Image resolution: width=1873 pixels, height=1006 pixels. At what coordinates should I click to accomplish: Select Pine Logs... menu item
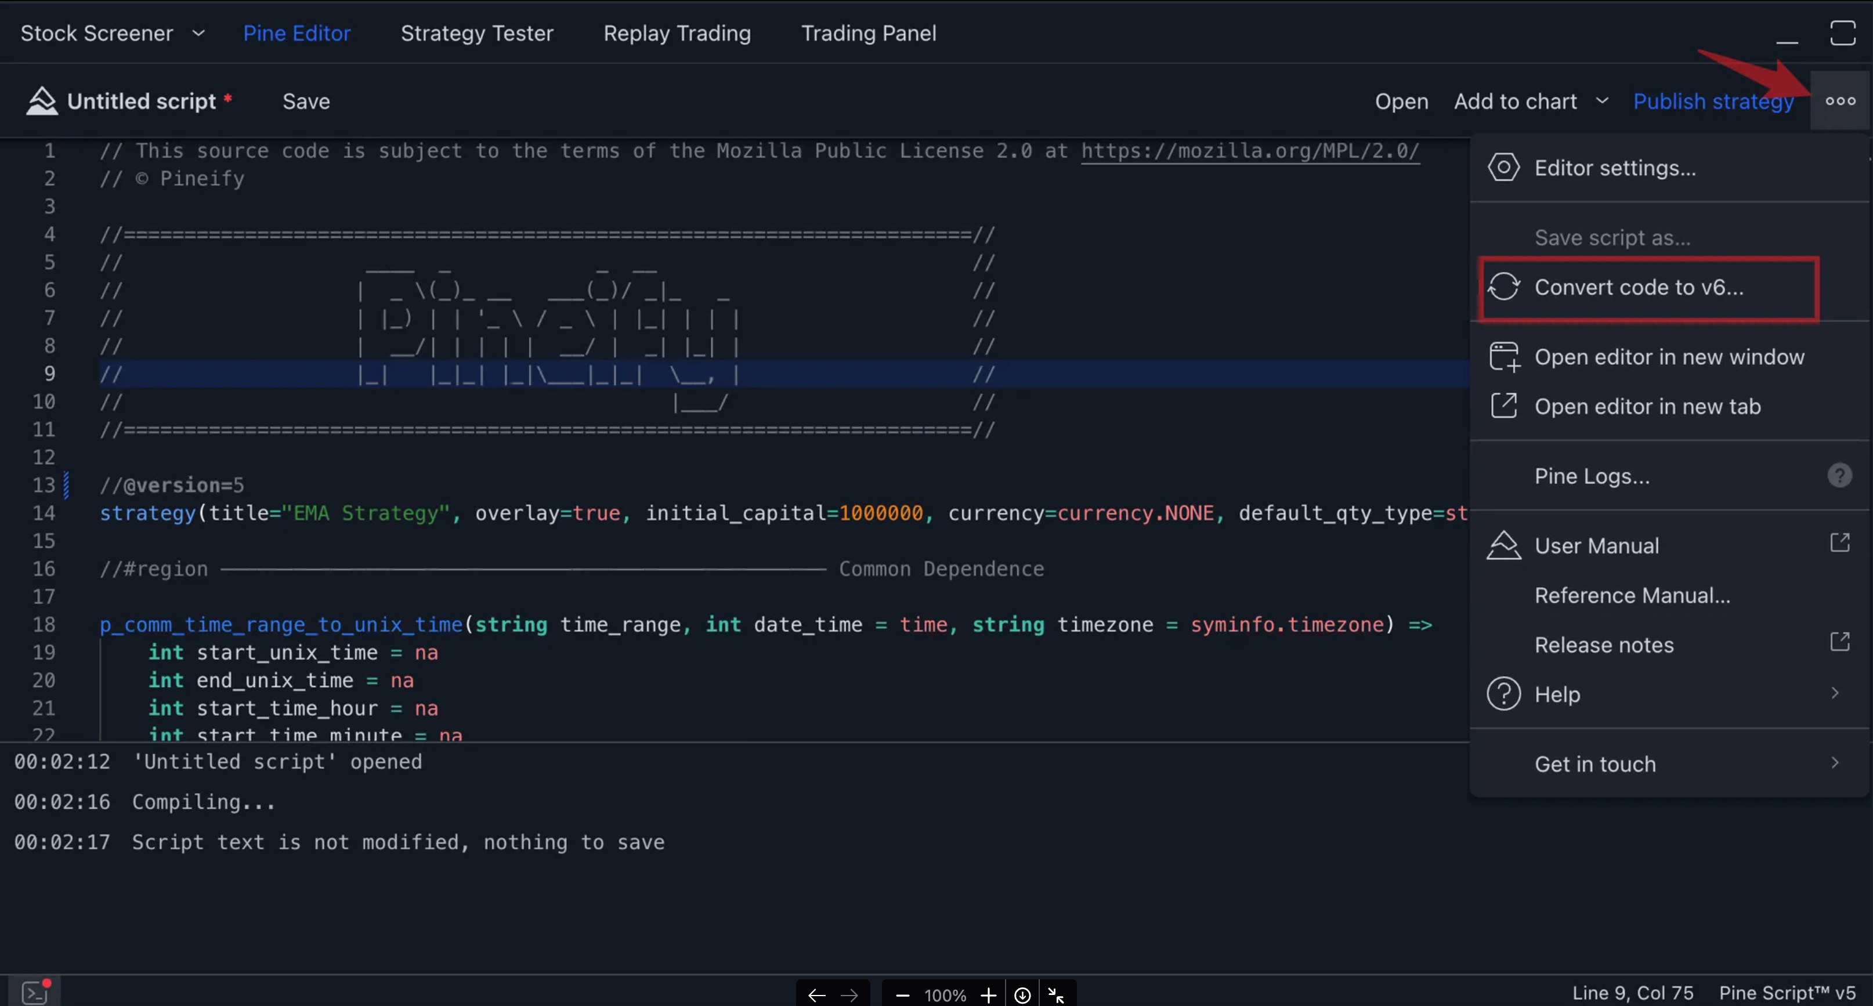coord(1669,476)
